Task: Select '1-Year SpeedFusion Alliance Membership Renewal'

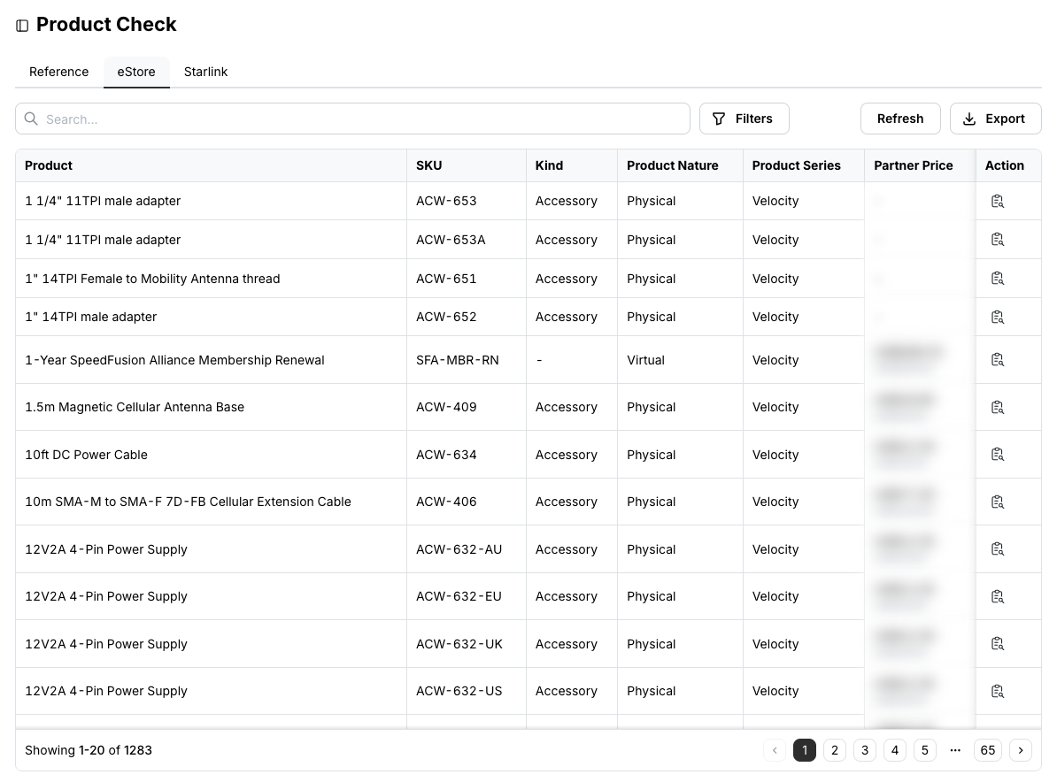Action: (174, 360)
